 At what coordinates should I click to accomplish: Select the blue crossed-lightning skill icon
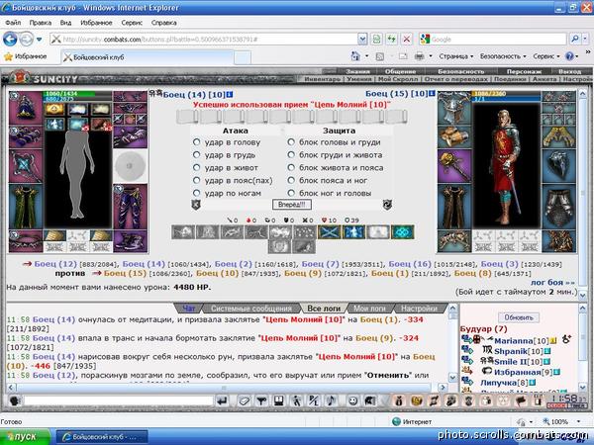[329, 232]
